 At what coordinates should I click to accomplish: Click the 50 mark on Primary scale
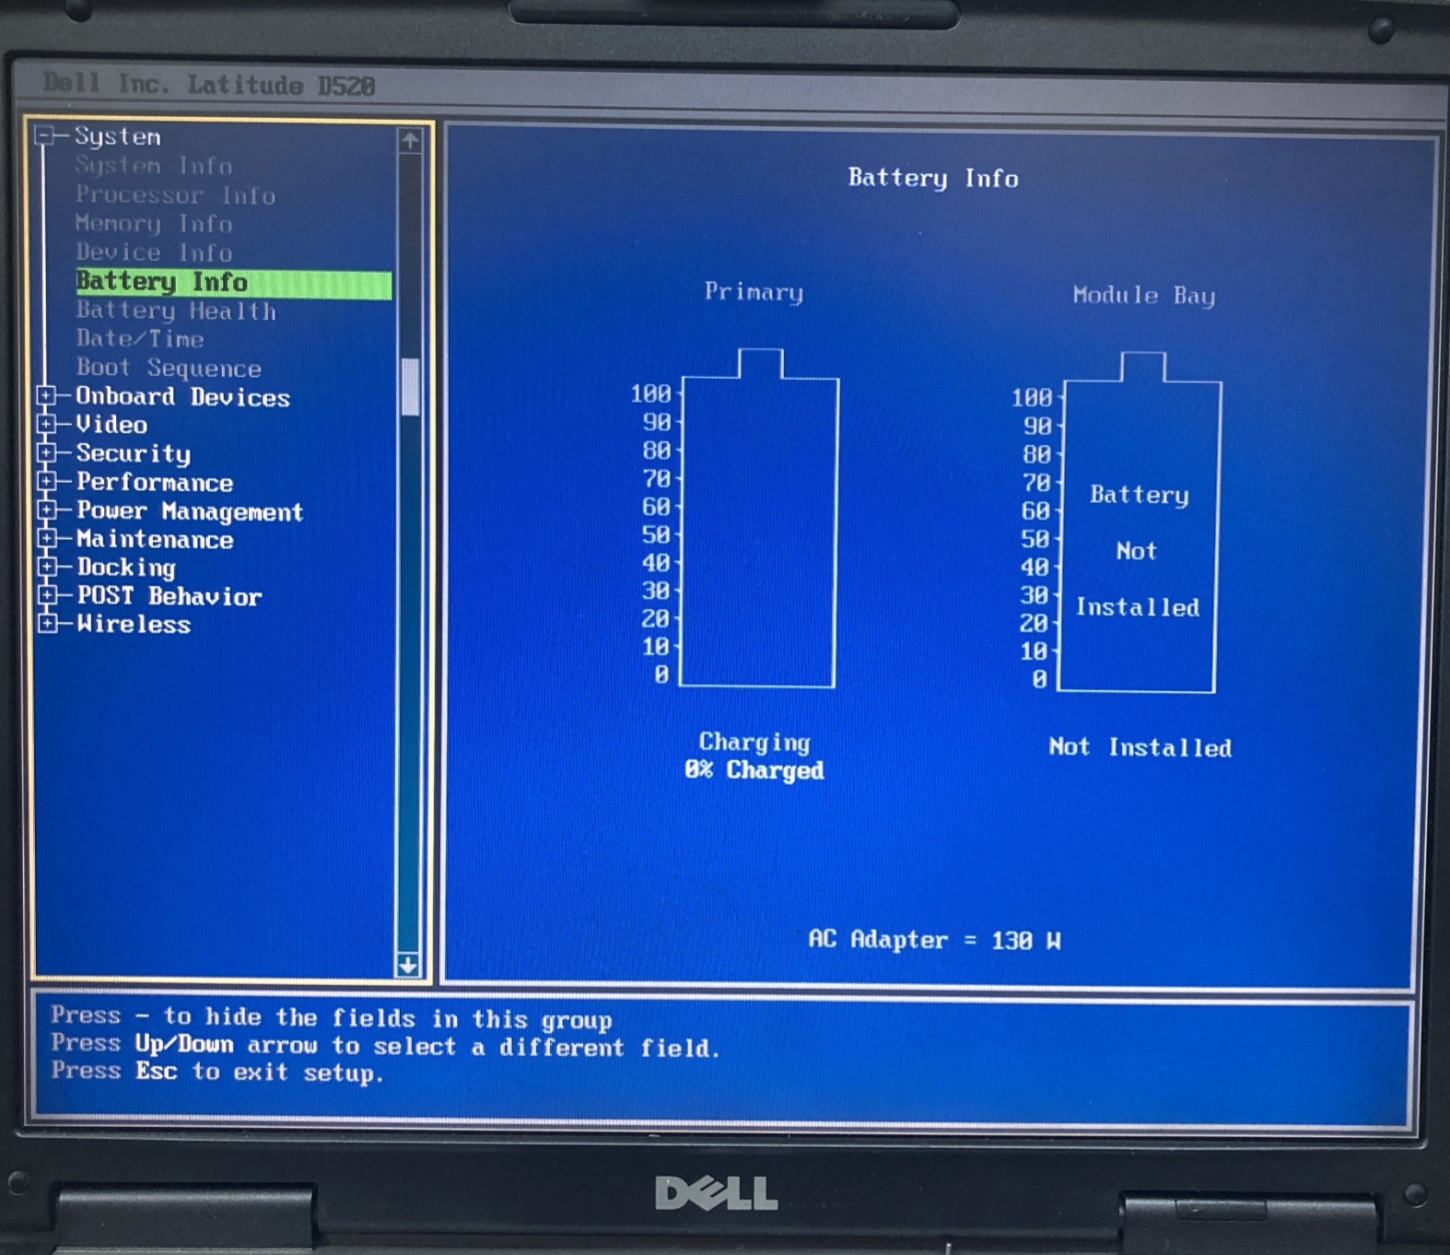657,534
